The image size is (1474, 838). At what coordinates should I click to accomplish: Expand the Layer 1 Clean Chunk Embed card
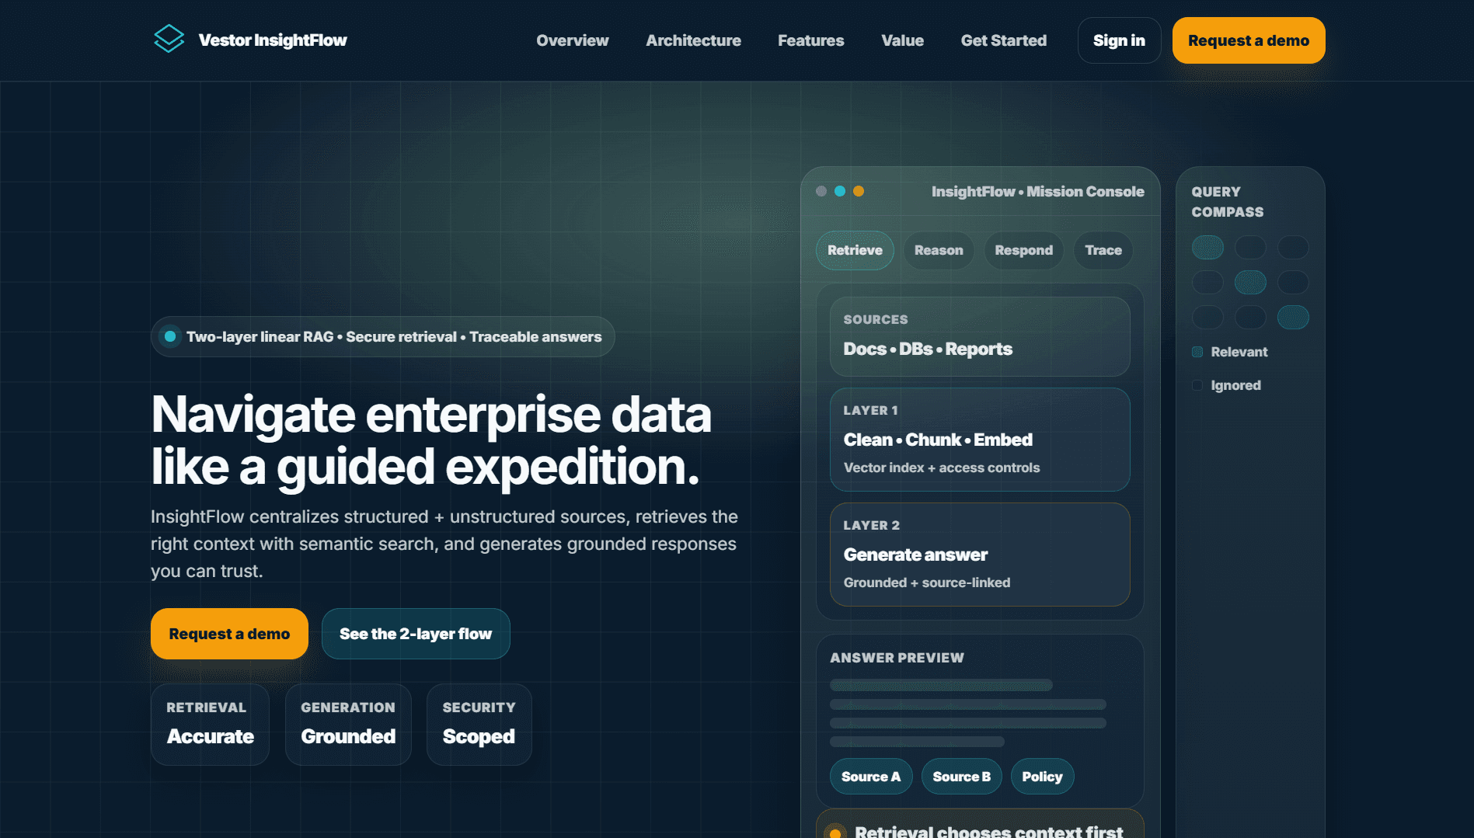[x=980, y=439]
